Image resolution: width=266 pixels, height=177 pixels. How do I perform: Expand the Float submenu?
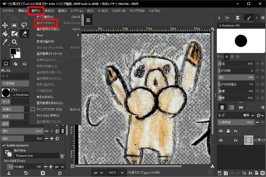[55, 35]
